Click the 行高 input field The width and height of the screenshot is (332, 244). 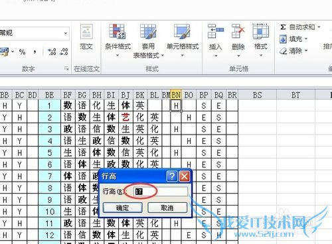click(x=161, y=192)
